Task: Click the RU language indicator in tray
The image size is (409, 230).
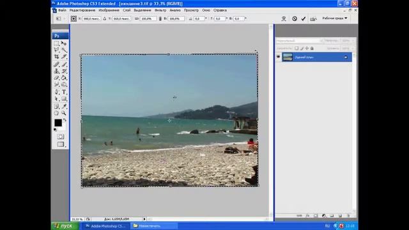Action: click(327, 226)
